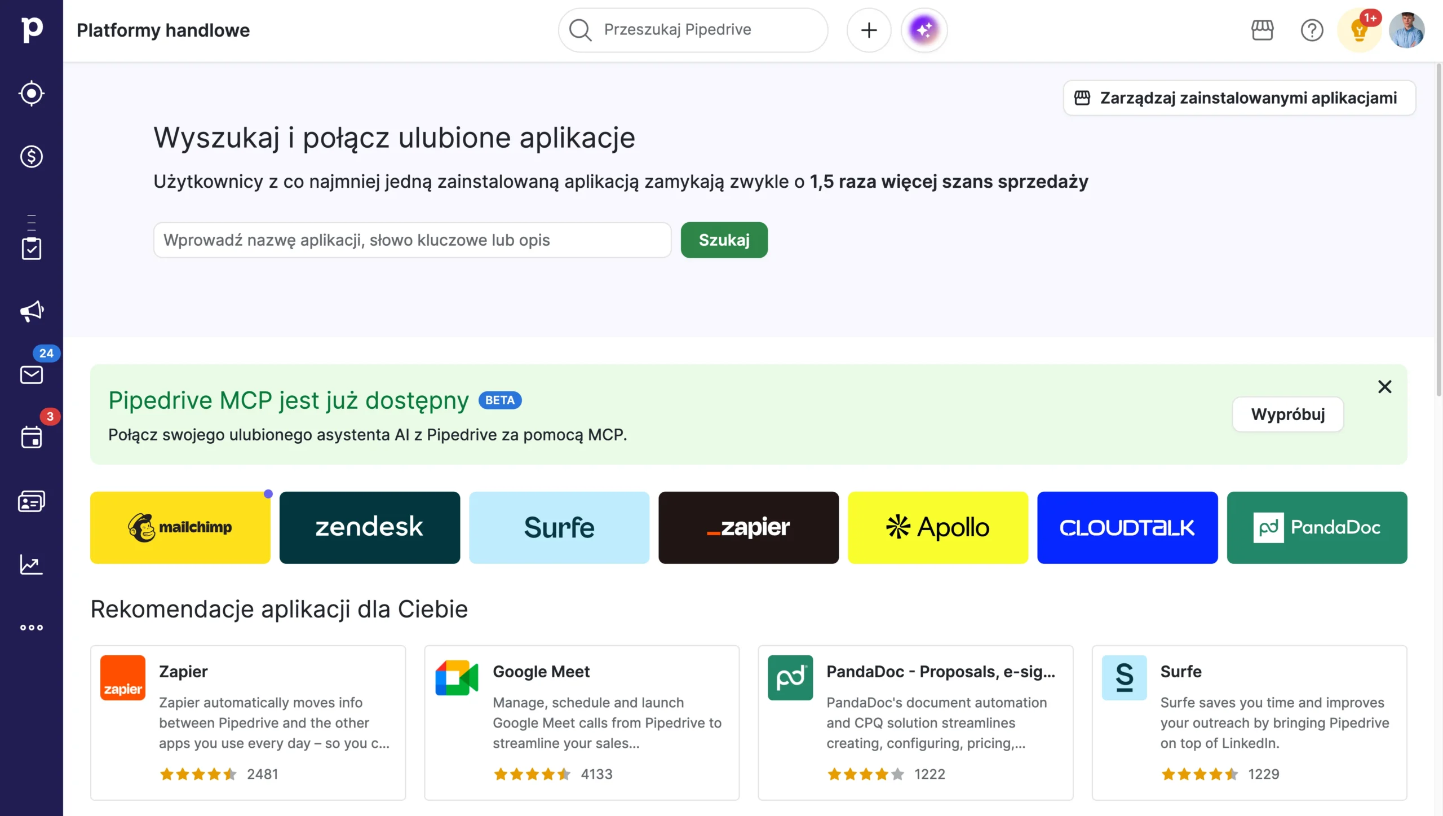Open the Deals dollar icon in the sidebar
The width and height of the screenshot is (1443, 816).
[x=32, y=157]
